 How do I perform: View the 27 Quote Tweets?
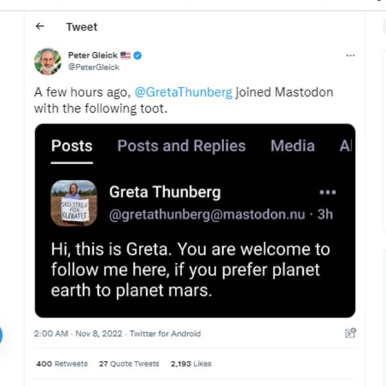click(129, 363)
